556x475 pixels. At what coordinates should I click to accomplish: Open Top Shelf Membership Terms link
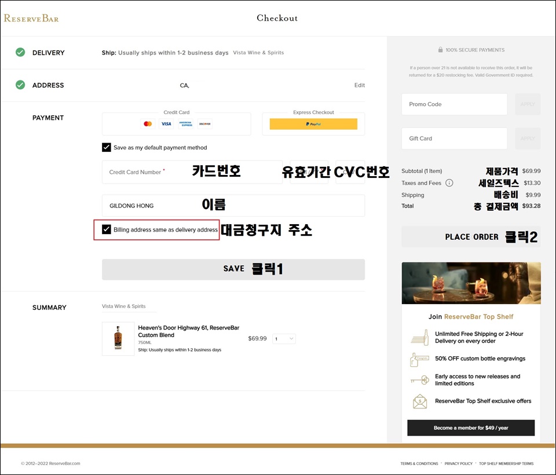pyautogui.click(x=506, y=463)
